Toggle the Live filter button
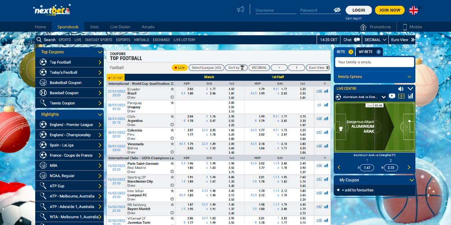Viewport: 451px width, 225px height. coord(179,67)
